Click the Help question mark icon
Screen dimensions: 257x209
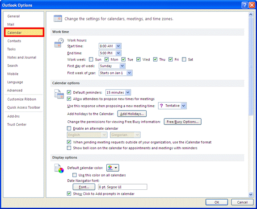tap(244, 5)
